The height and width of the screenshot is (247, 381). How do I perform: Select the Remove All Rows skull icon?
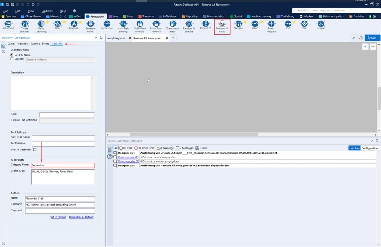(x=222, y=24)
